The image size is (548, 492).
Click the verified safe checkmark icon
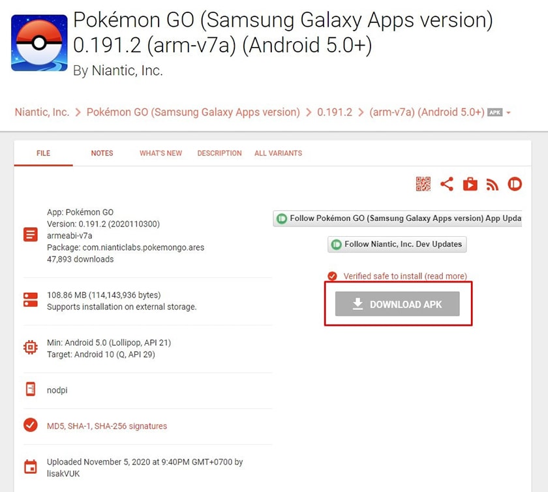tap(332, 276)
